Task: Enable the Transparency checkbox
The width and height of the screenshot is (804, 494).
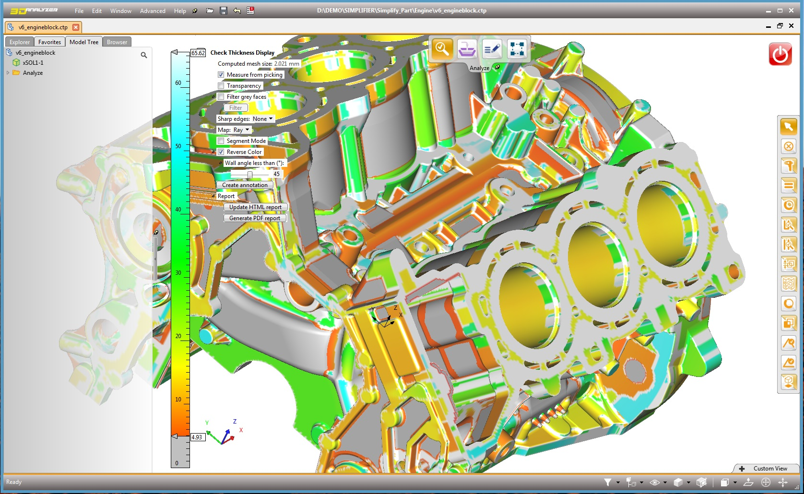Action: tap(221, 85)
